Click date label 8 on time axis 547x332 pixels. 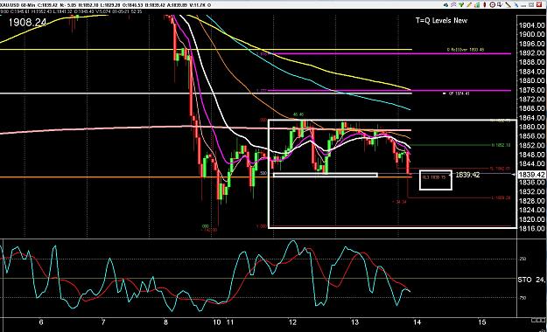click(165, 322)
